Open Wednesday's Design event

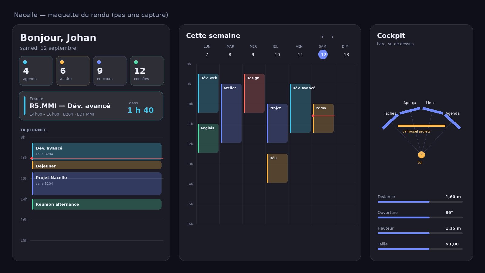tap(254, 93)
